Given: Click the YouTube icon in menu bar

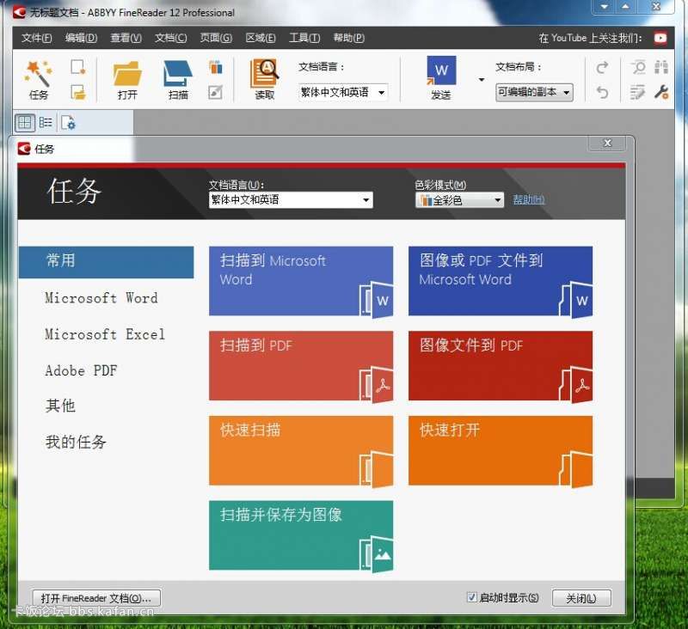Looking at the screenshot, I should click(660, 38).
